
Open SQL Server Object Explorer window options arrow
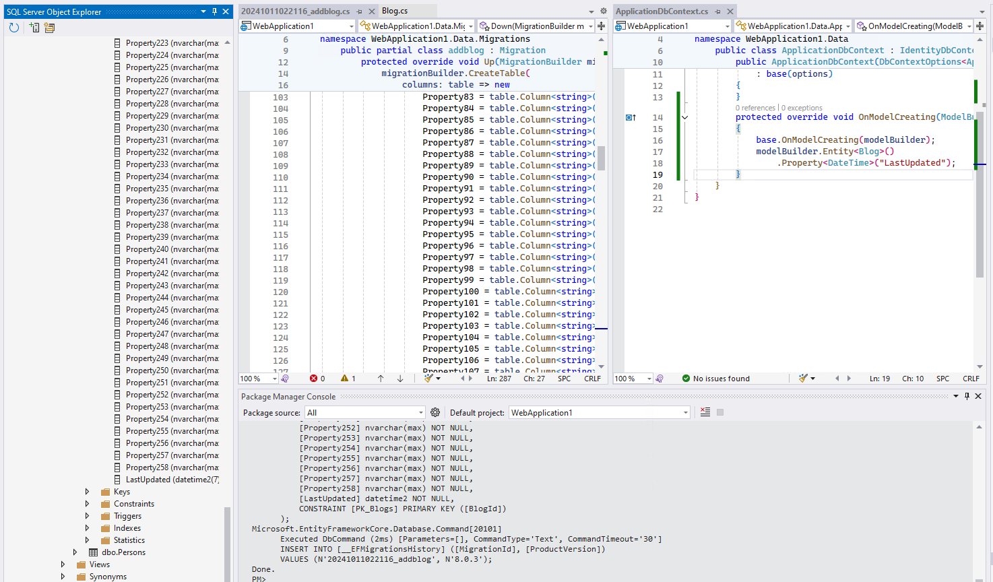pyautogui.click(x=203, y=11)
